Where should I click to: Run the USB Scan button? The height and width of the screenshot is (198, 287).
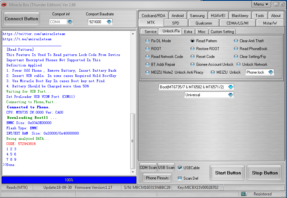point(166,168)
